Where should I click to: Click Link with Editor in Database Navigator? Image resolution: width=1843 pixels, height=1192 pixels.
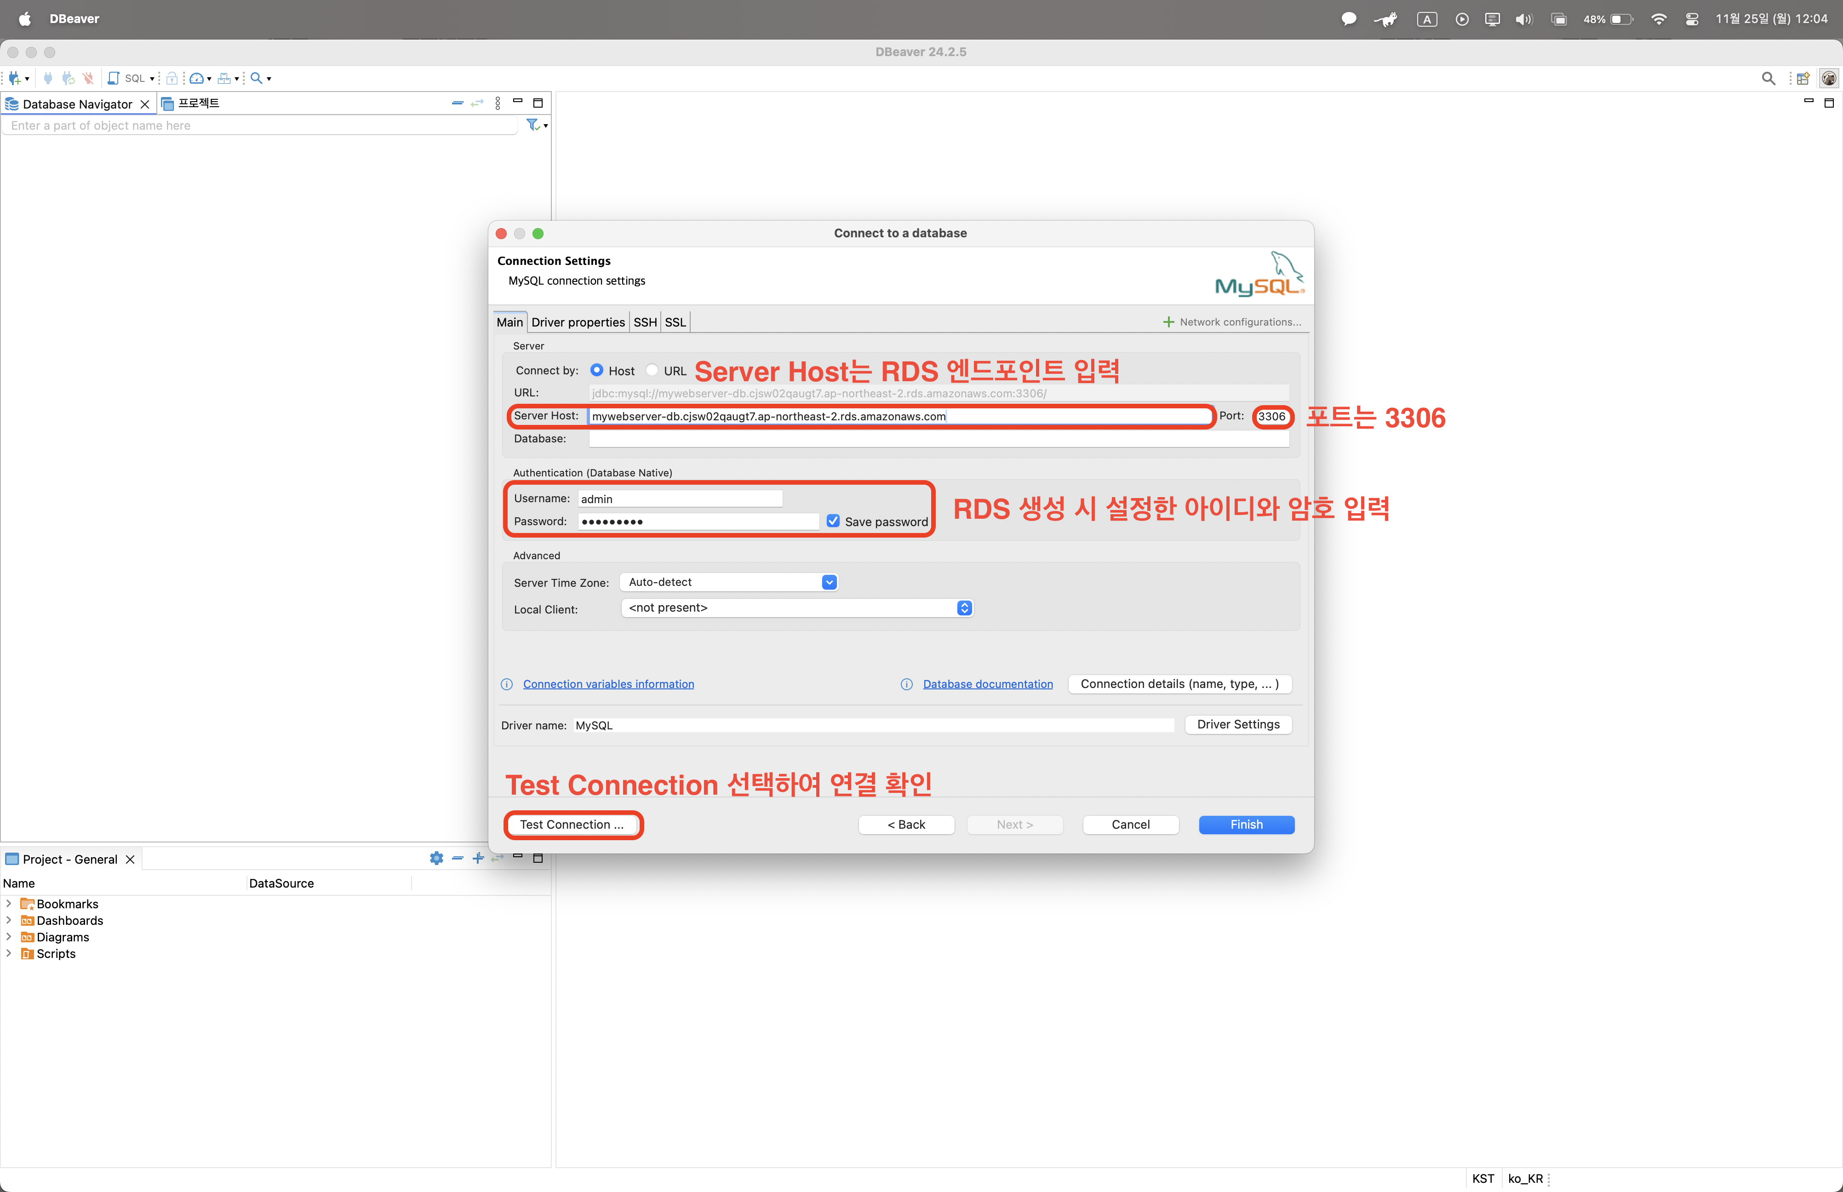click(477, 103)
